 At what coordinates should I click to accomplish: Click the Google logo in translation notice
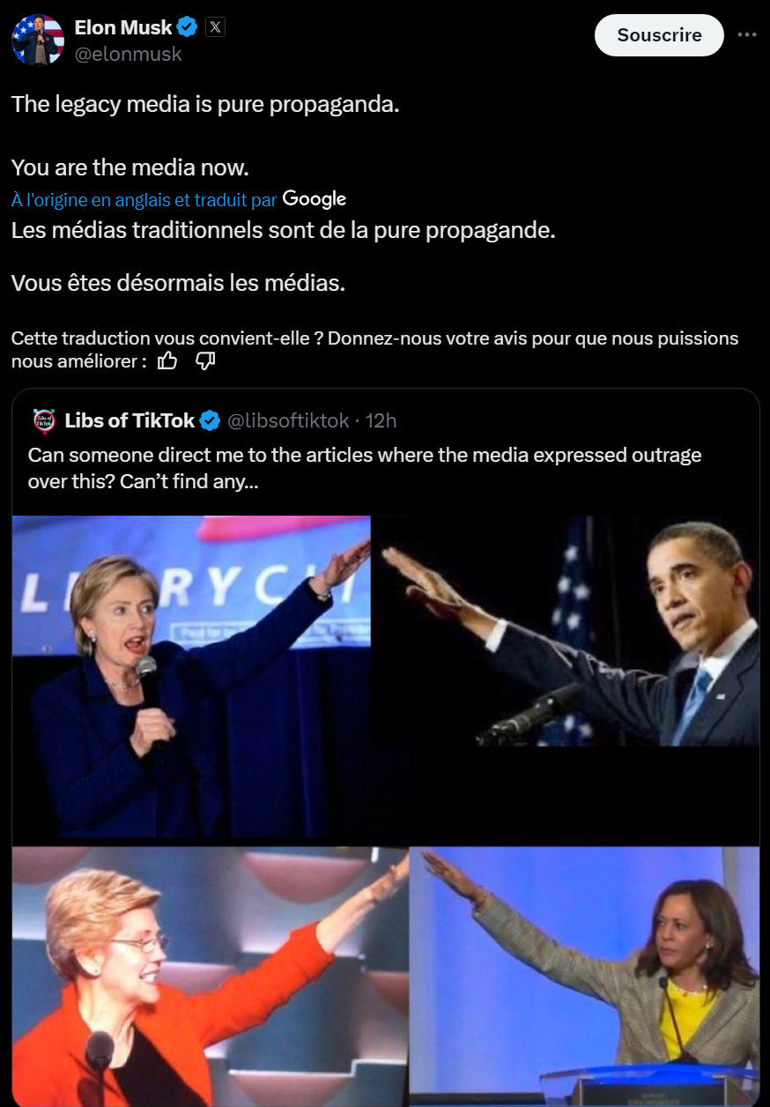coord(315,199)
